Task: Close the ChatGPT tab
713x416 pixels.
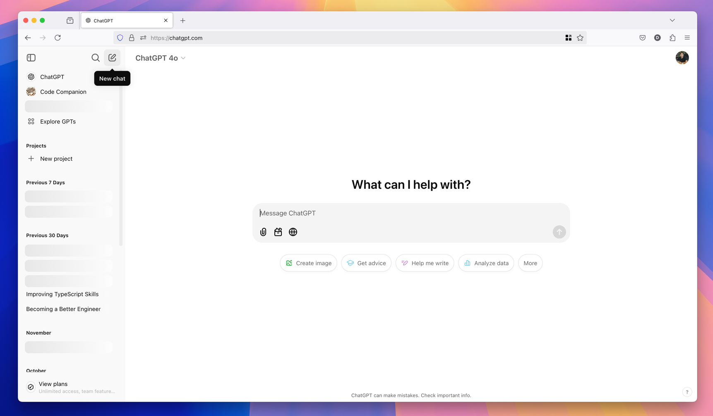Action: (166, 21)
